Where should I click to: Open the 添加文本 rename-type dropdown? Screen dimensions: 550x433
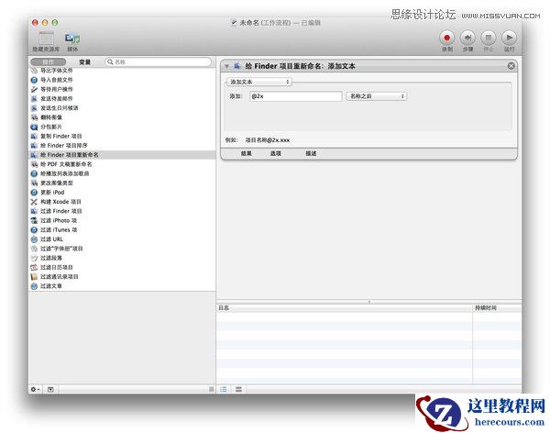(x=259, y=82)
